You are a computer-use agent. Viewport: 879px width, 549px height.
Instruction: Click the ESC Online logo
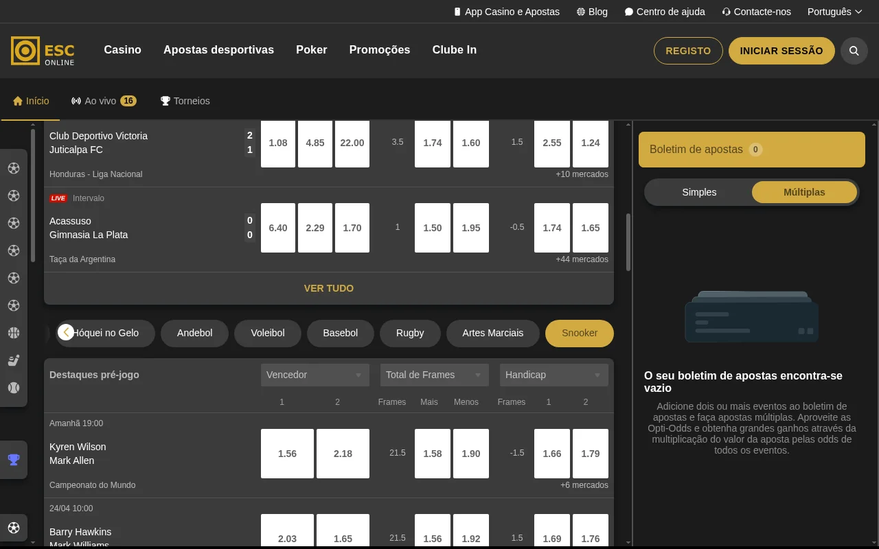pos(43,51)
